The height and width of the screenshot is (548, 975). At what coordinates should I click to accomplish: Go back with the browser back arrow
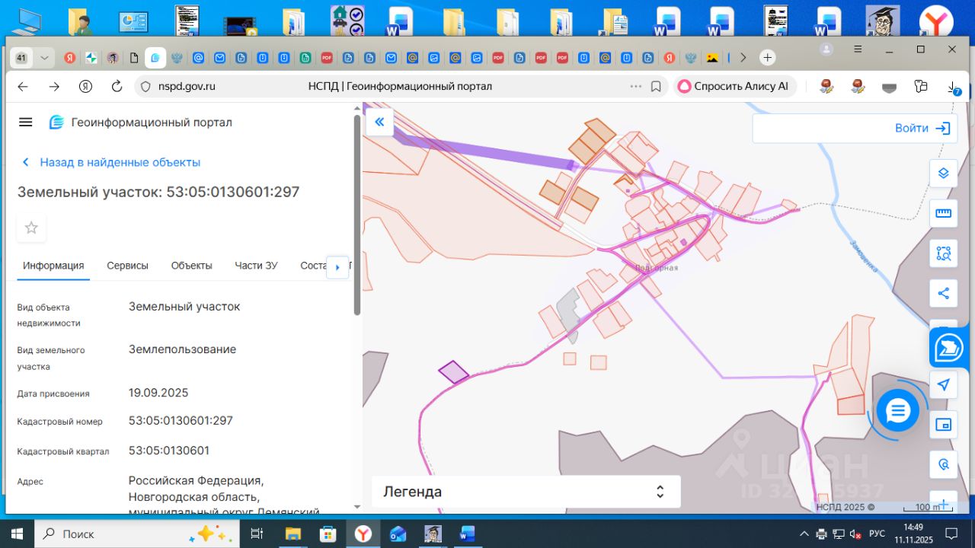point(23,87)
